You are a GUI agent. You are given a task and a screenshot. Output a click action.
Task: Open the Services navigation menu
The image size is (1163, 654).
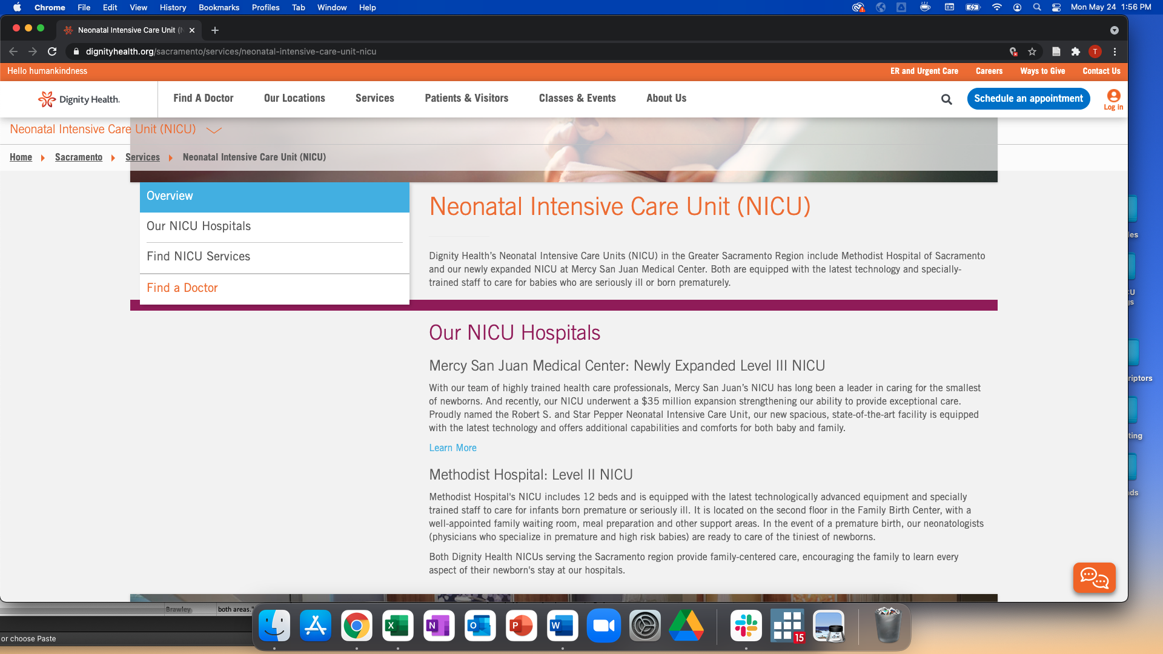[374, 98]
